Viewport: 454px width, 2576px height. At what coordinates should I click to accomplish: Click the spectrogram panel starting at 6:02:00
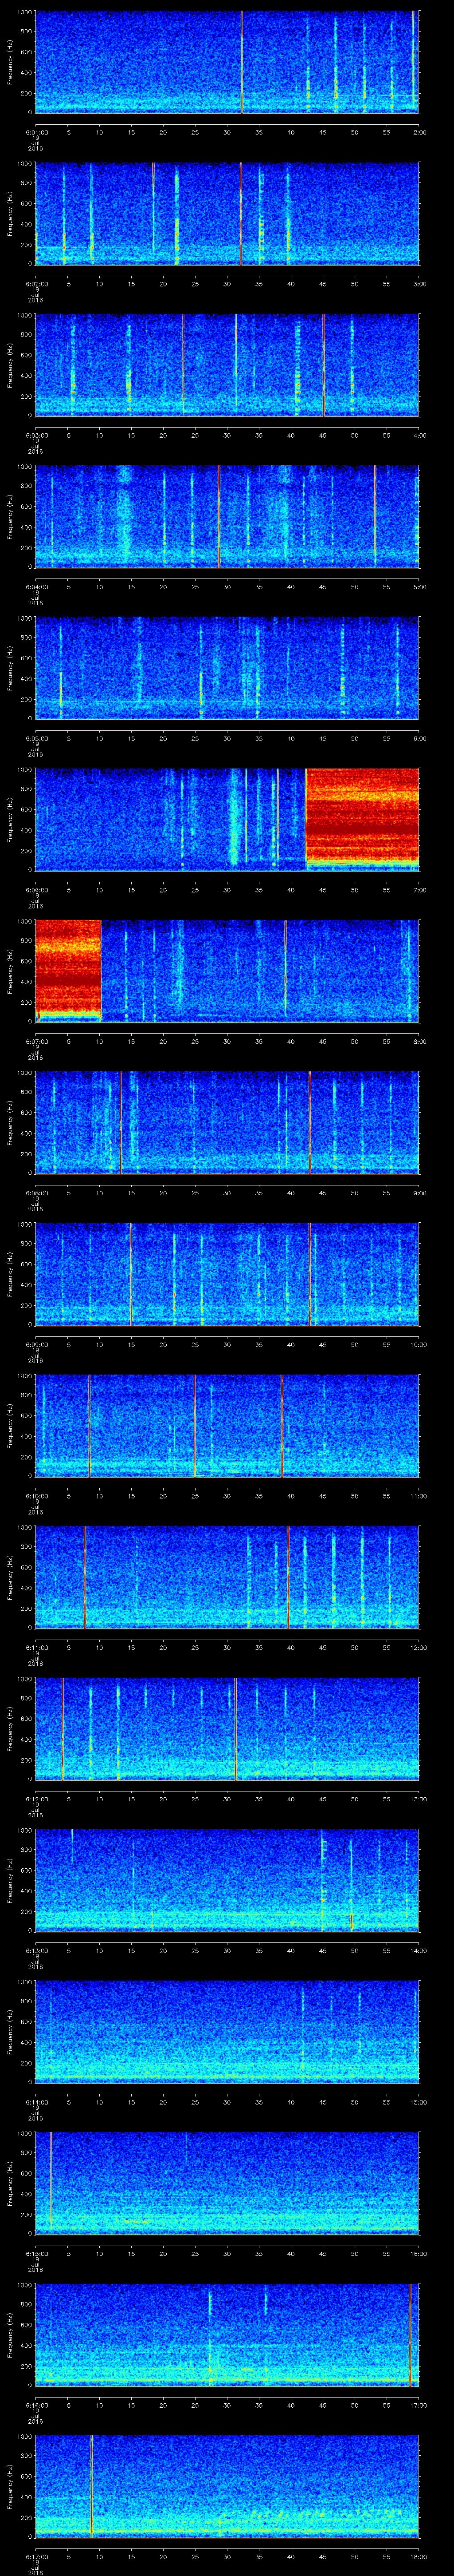pyautogui.click(x=227, y=214)
